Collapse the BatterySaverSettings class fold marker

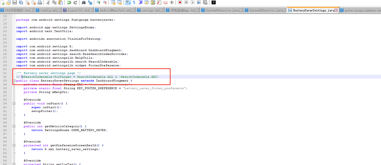pyautogui.click(x=14, y=81)
